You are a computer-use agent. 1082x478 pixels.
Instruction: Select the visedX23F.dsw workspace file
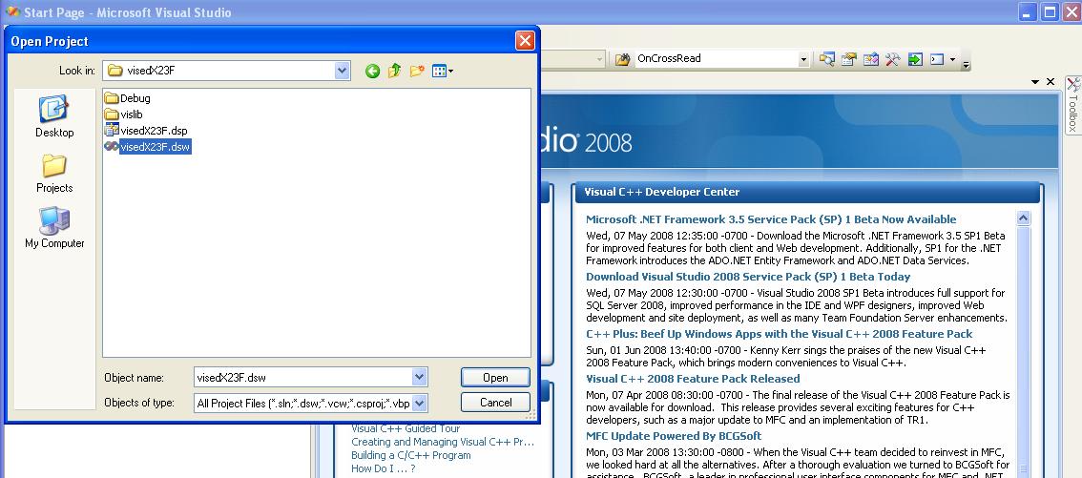click(x=147, y=146)
